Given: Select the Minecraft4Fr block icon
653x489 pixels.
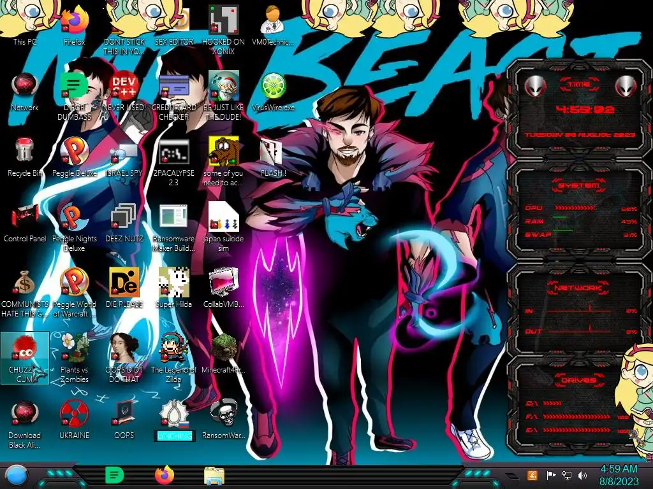Looking at the screenshot, I should [x=223, y=353].
